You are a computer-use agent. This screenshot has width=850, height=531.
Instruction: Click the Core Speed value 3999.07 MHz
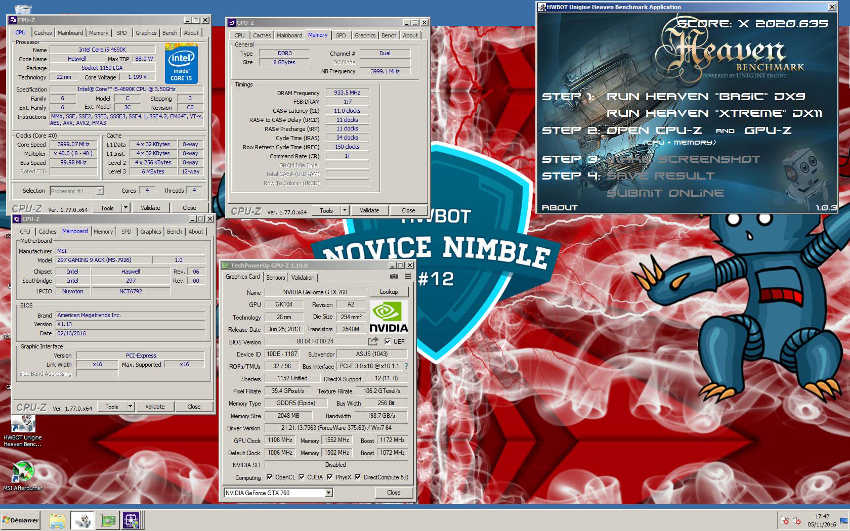[x=74, y=144]
